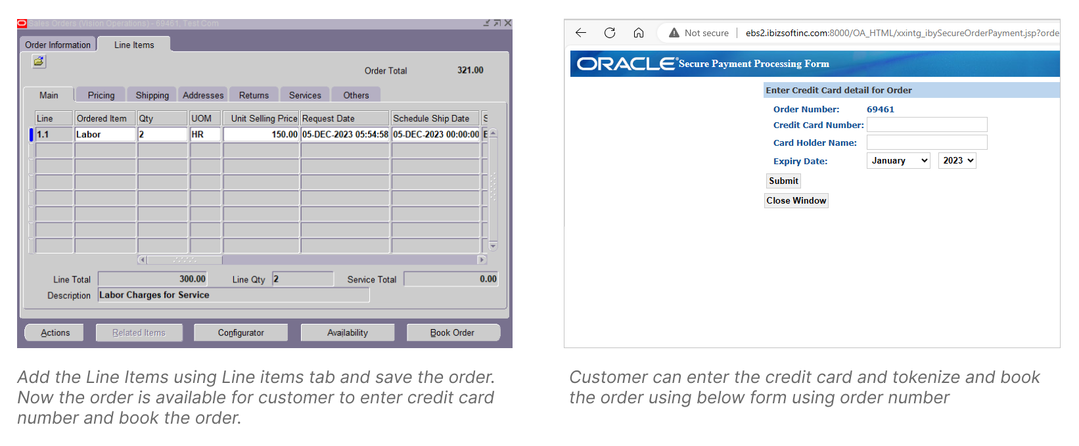
Task: Check item Availability
Action: coord(348,332)
